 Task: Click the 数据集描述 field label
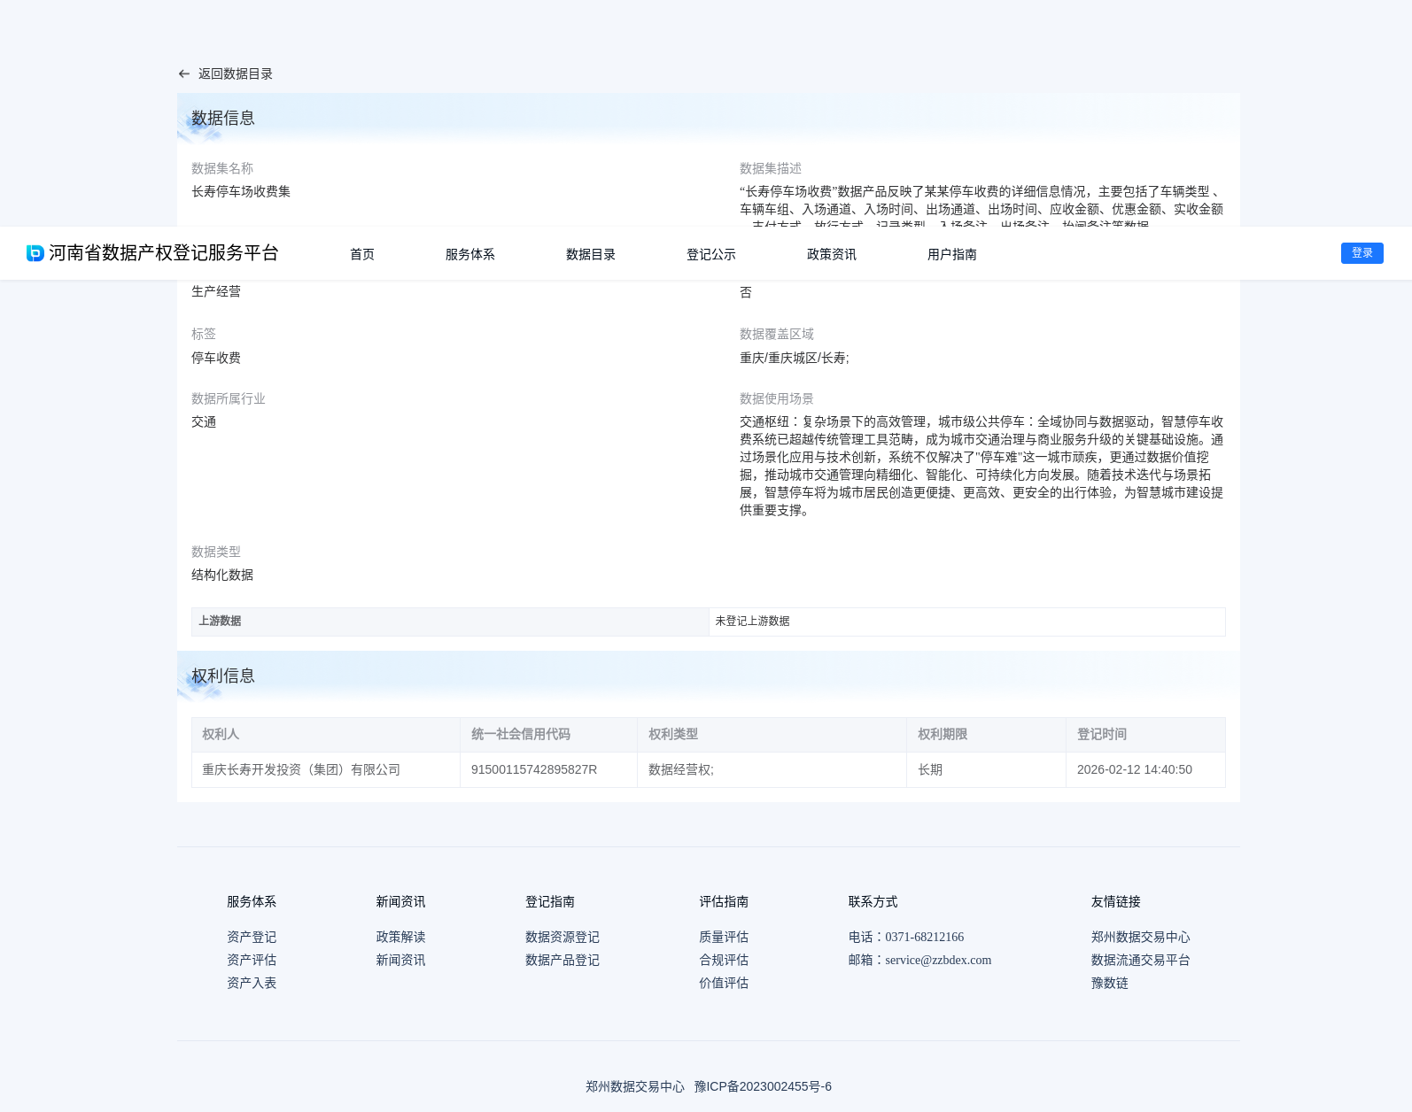[x=771, y=168]
